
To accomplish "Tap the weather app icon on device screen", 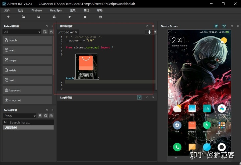I will [x=177, y=109].
